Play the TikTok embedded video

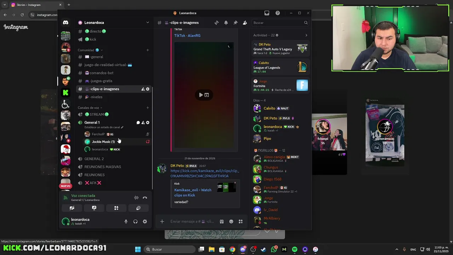point(201,95)
